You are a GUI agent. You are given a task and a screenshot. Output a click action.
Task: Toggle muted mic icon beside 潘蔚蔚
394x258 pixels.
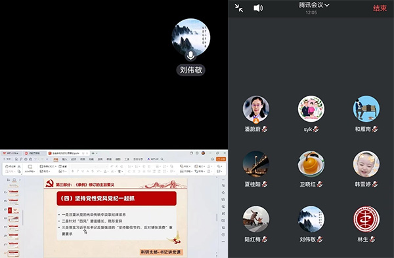point(265,129)
